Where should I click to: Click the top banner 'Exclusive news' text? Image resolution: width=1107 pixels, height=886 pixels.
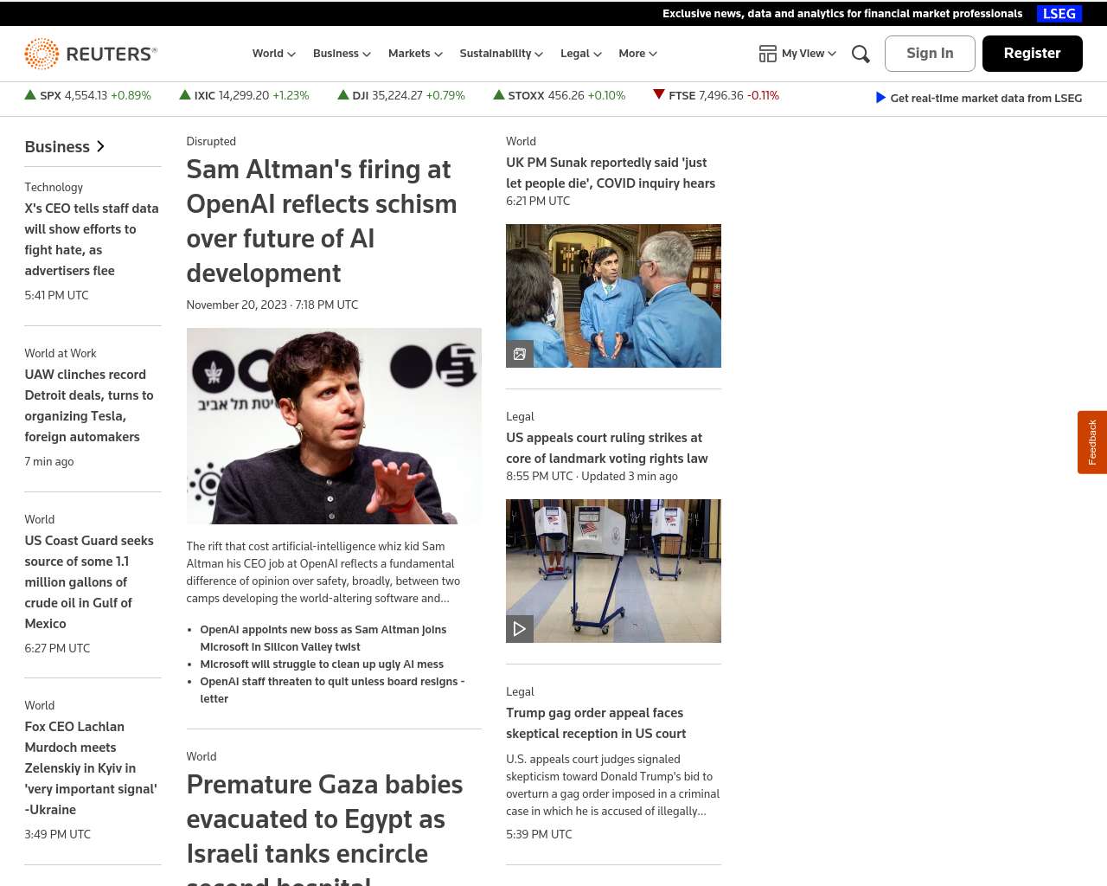click(x=842, y=14)
